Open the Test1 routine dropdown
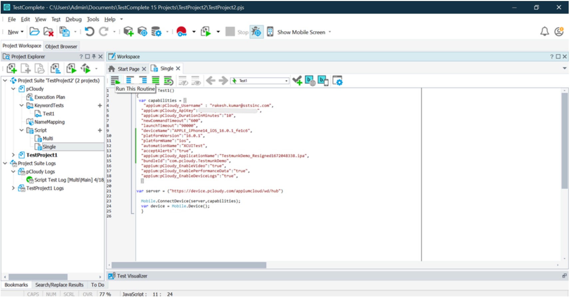The image size is (570, 297). point(286,81)
